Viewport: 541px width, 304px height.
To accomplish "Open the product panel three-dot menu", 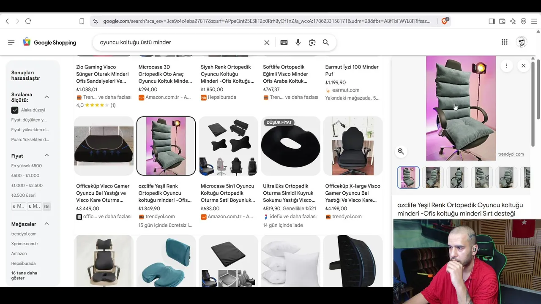I will click(x=506, y=65).
